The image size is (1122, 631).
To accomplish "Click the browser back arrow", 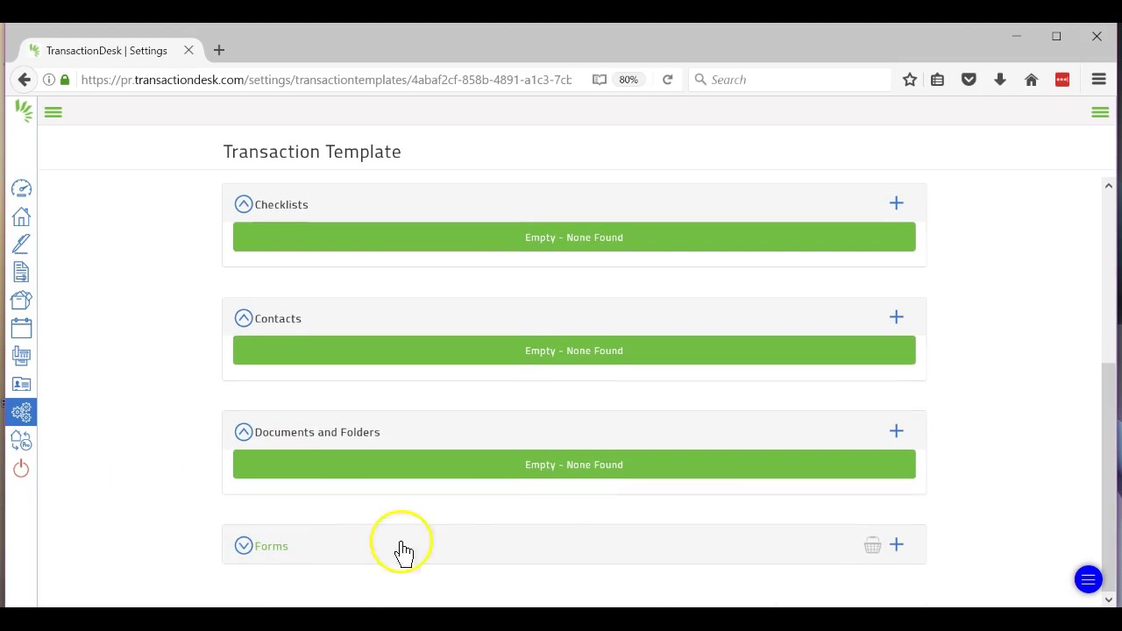I will [x=24, y=80].
